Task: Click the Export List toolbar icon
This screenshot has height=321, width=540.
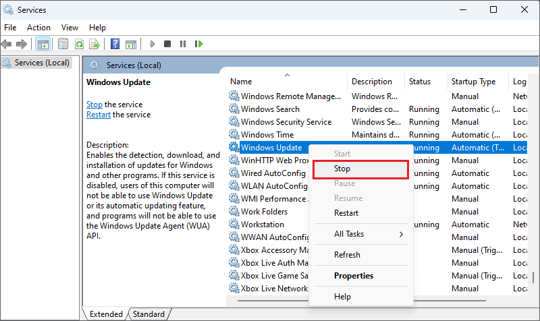Action: pyautogui.click(x=94, y=44)
